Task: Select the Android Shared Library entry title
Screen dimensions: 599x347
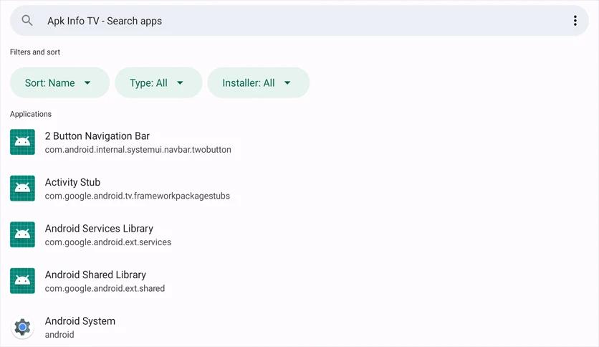Action: pos(95,275)
